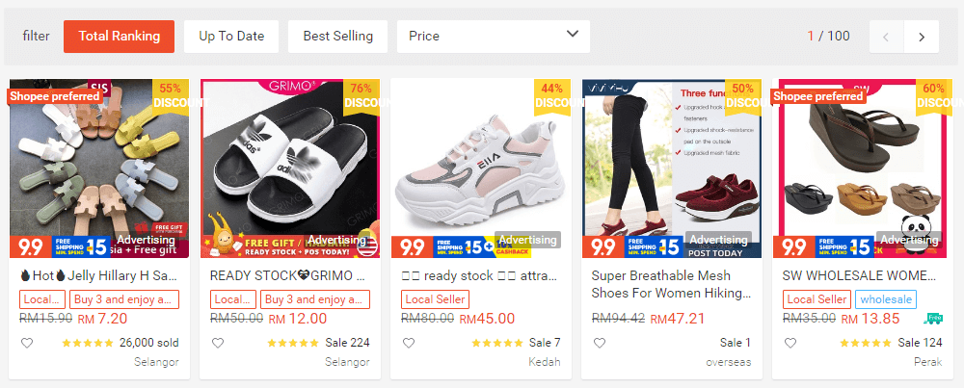Click heart icon on RM45.00 sneaker listing
Screen dimensions: 964x388
tap(409, 343)
